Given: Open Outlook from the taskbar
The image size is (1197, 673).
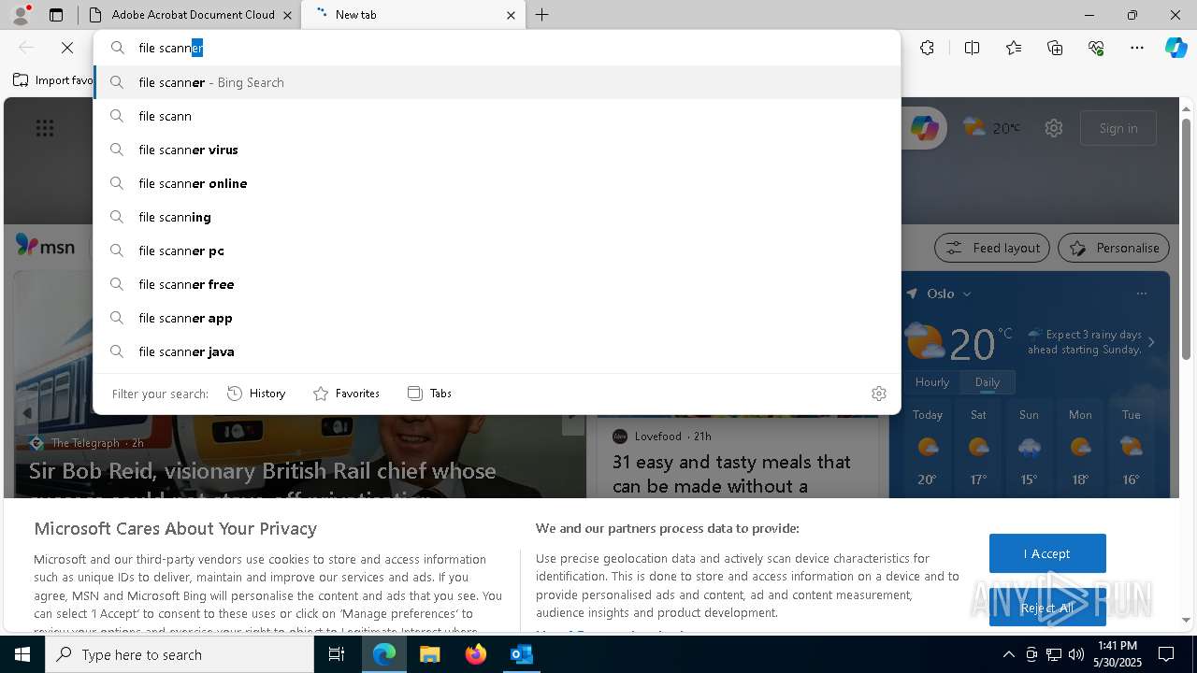Looking at the screenshot, I should (x=521, y=654).
